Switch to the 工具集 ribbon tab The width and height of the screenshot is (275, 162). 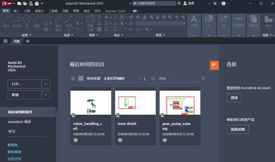click(53, 11)
